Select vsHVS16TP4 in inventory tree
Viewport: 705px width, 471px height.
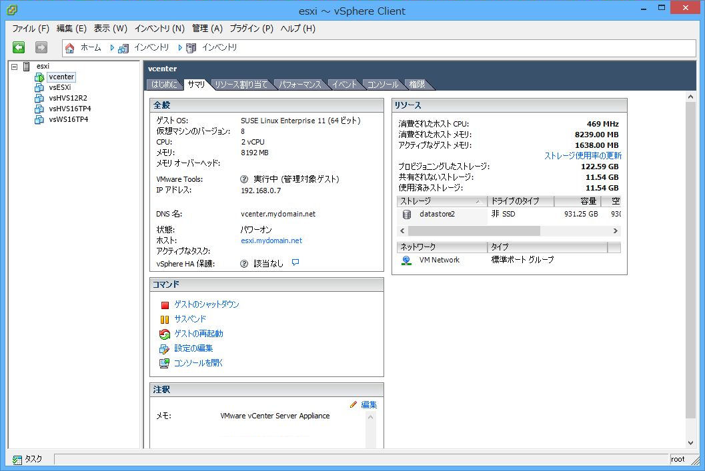[69, 109]
